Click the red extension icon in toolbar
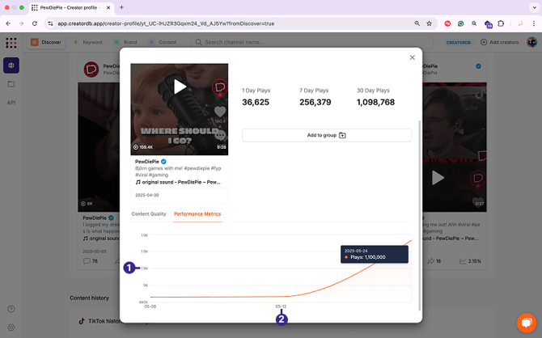 [x=447, y=23]
